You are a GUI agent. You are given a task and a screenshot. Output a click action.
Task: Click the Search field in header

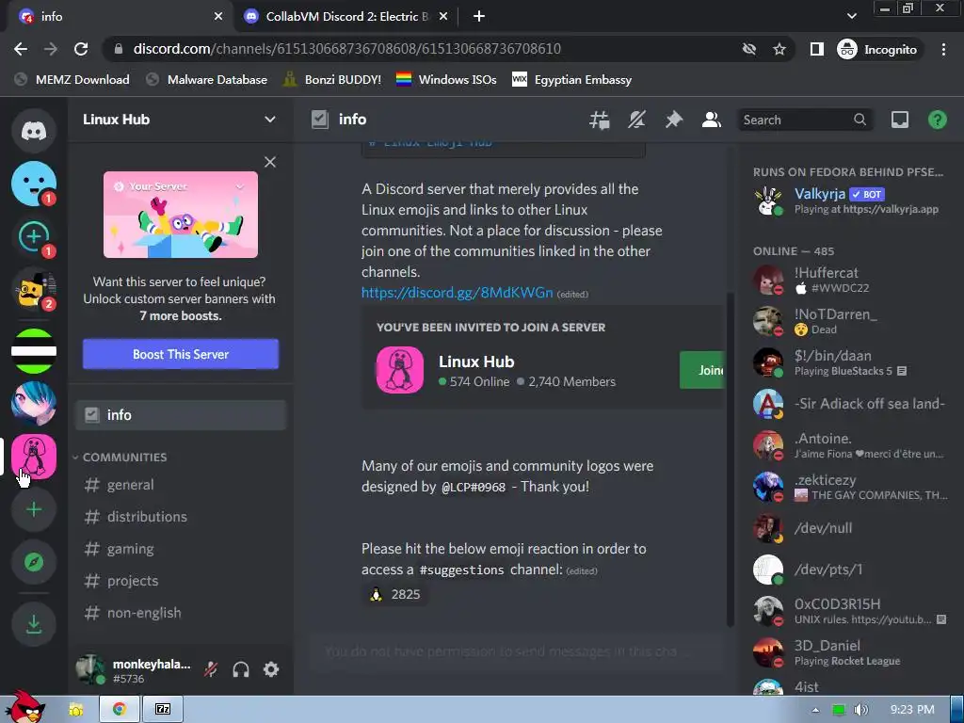(804, 120)
